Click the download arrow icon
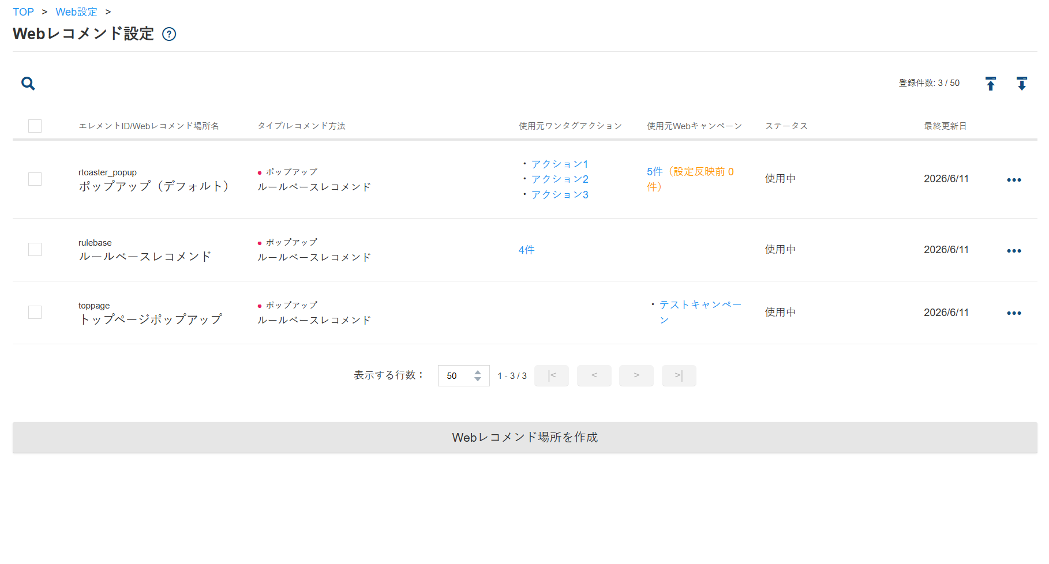Image resolution: width=1049 pixels, height=564 pixels. pos(1022,84)
